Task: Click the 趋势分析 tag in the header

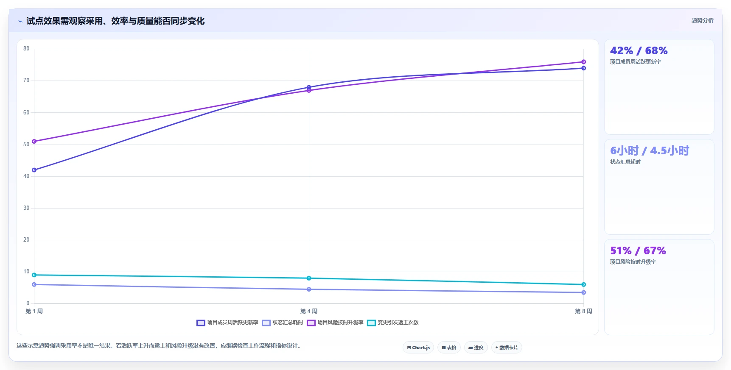Action: (702, 20)
